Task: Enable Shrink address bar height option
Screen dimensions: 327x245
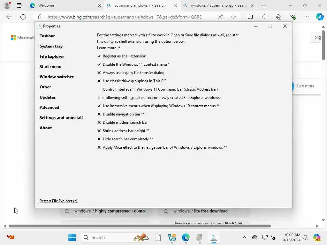Action: (123, 131)
